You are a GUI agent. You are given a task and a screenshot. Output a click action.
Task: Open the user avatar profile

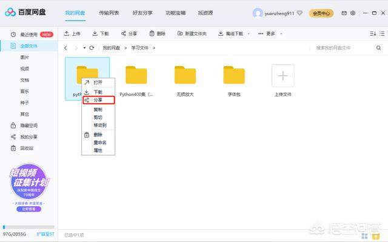click(258, 13)
